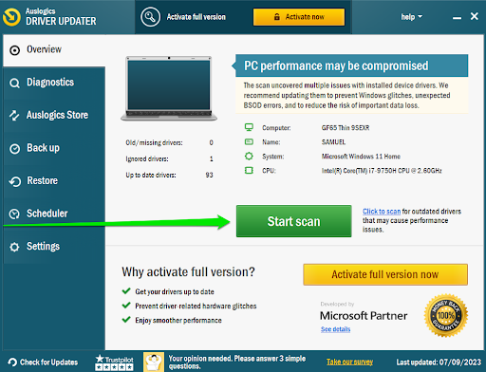Screen dimensions: 486x372
Task: Minimize the Driver Updater window
Action: (457, 17)
